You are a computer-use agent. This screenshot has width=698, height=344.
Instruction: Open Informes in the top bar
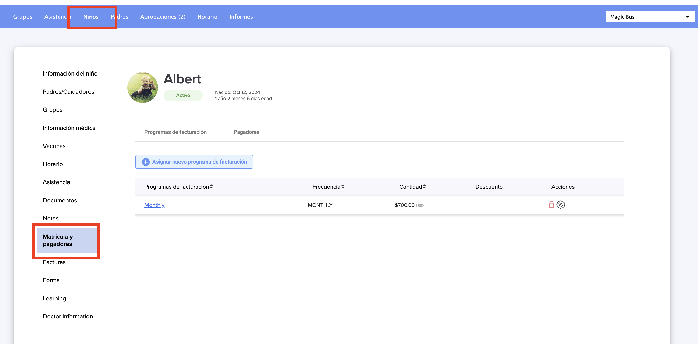(x=241, y=17)
